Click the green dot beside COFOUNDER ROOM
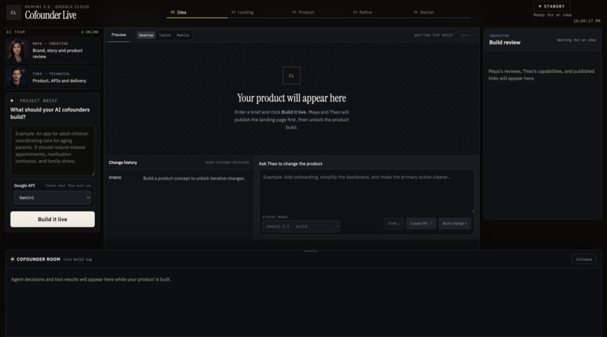This screenshot has width=607, height=337. click(12, 260)
